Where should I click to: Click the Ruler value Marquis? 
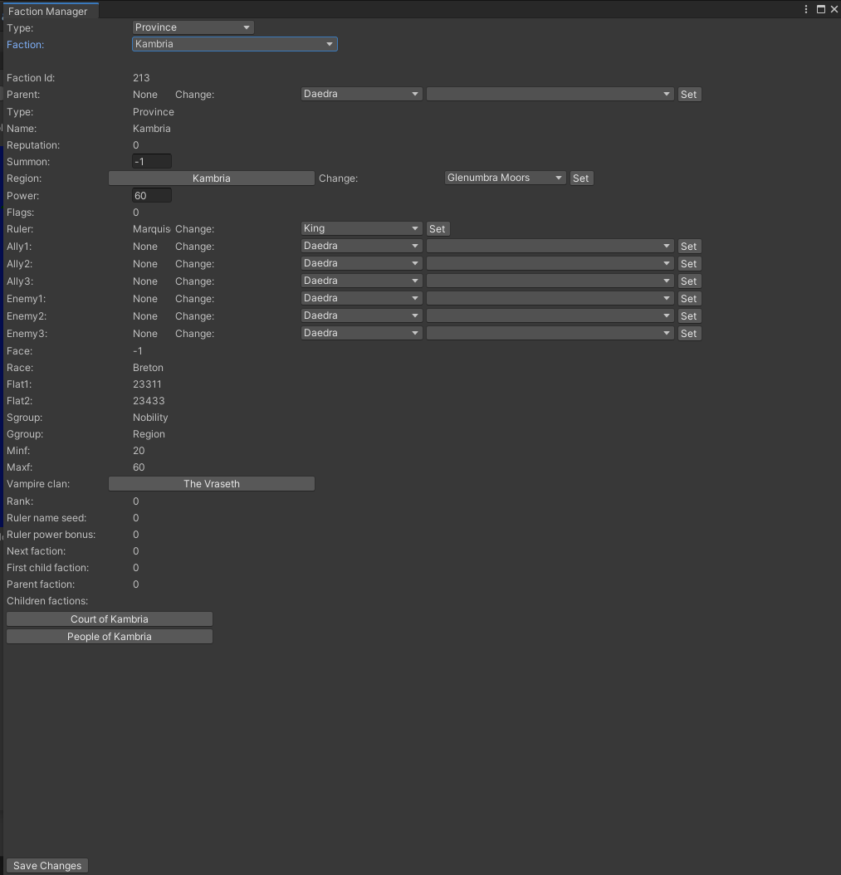(152, 229)
